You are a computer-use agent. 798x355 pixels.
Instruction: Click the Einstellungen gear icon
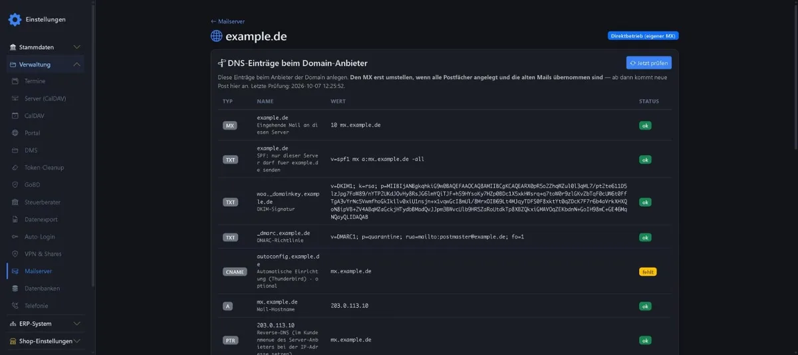tap(15, 19)
